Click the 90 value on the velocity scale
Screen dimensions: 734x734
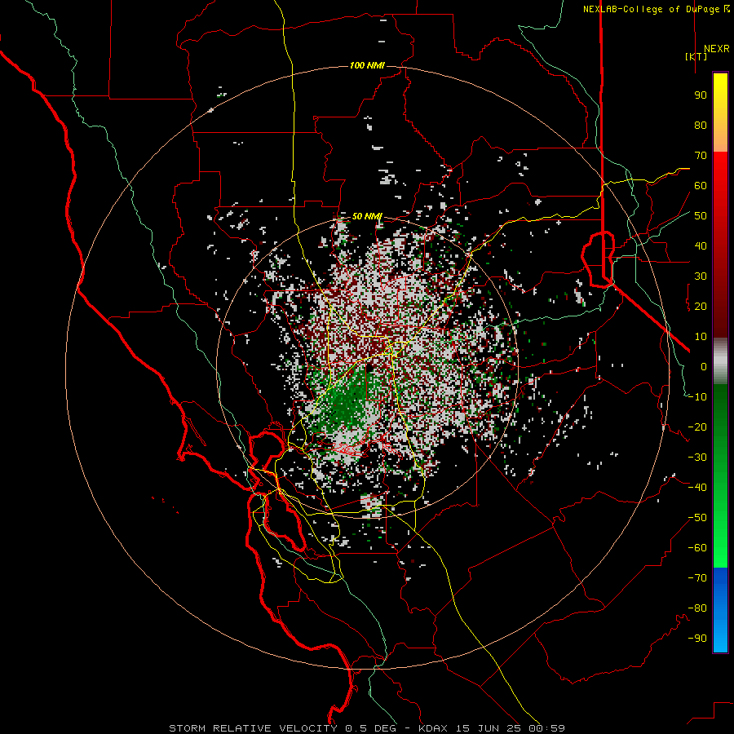pyautogui.click(x=701, y=95)
